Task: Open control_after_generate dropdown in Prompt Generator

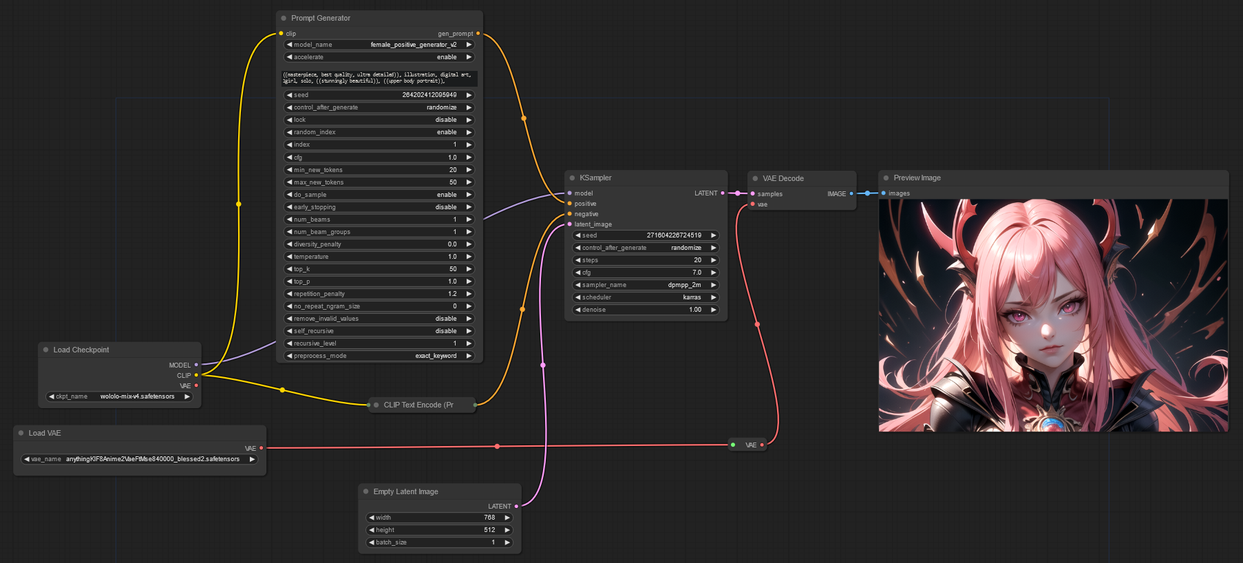Action: (379, 107)
